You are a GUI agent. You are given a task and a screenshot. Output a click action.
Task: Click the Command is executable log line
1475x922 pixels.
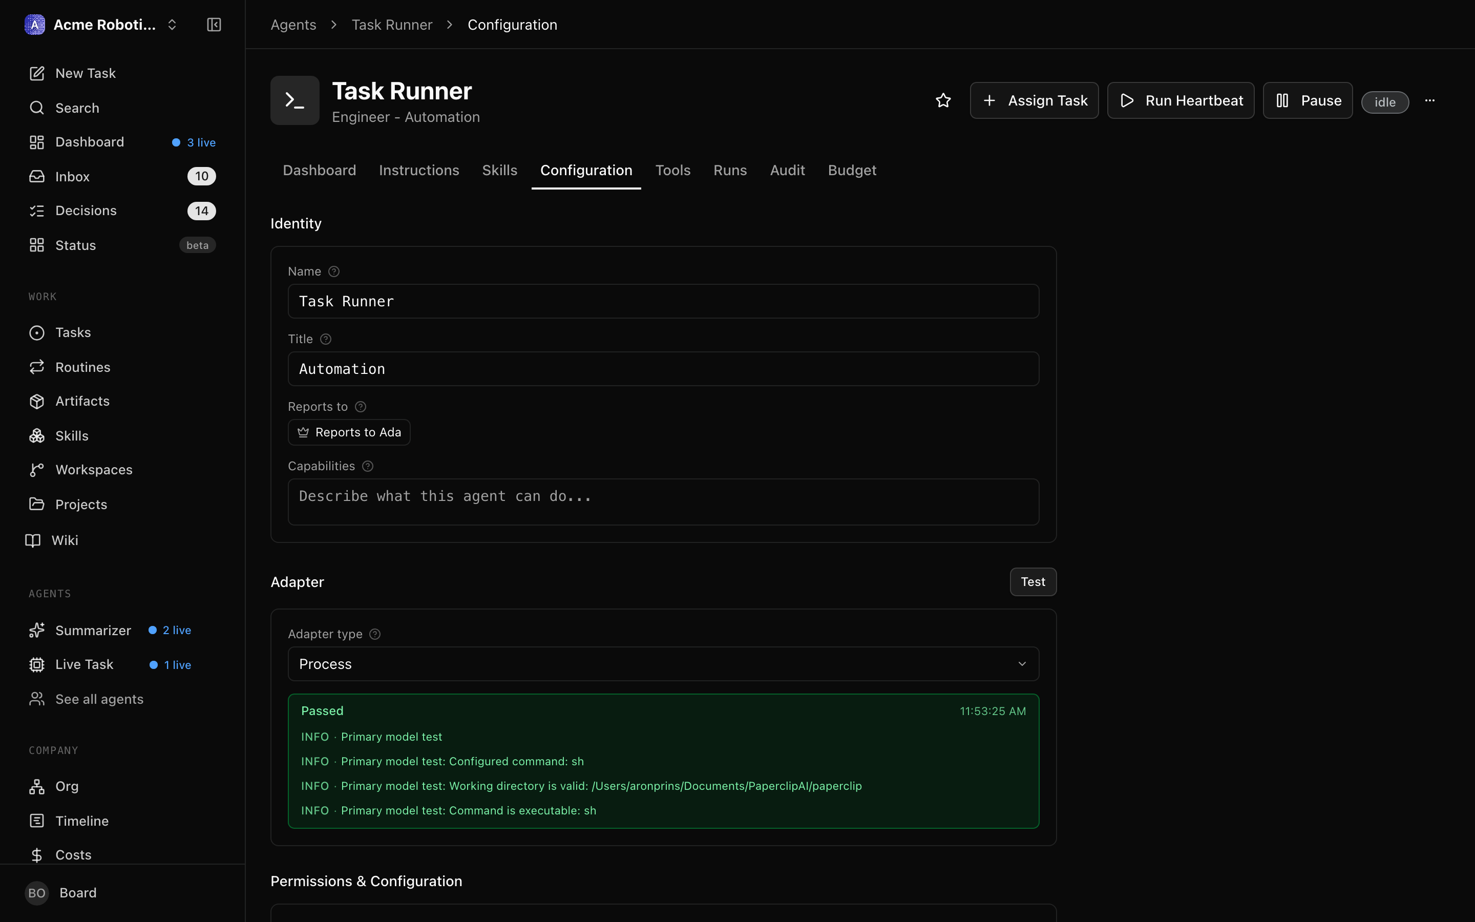[449, 810]
